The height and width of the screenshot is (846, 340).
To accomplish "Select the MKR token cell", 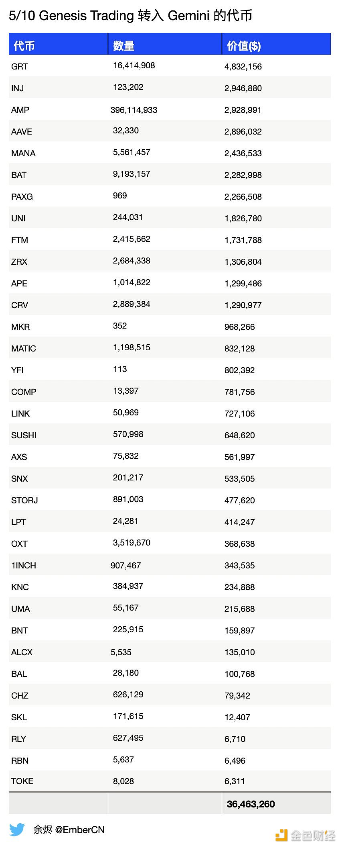I will [x=20, y=327].
